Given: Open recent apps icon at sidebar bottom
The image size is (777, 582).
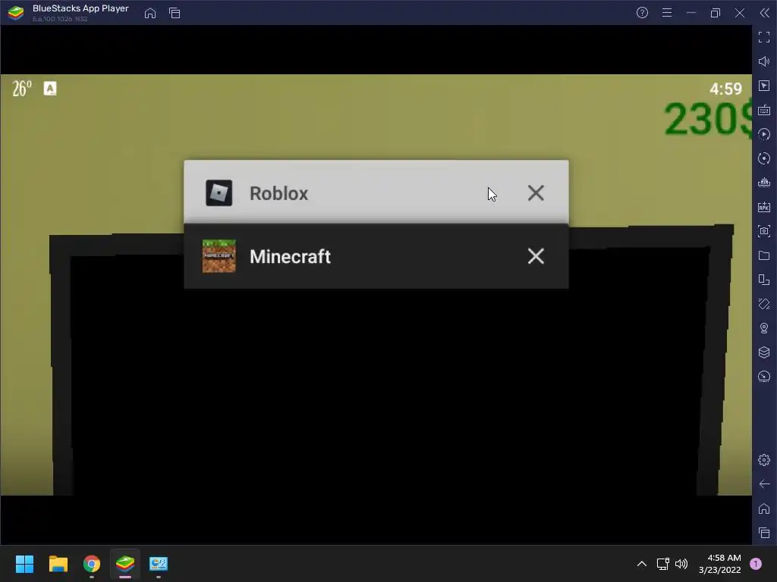Looking at the screenshot, I should [x=764, y=533].
